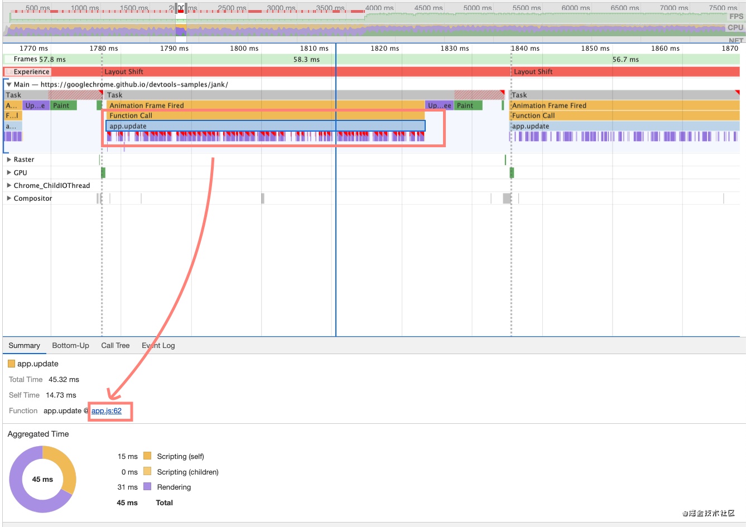Open the Bottom-Up tab
This screenshot has height=527, width=746.
tap(71, 346)
